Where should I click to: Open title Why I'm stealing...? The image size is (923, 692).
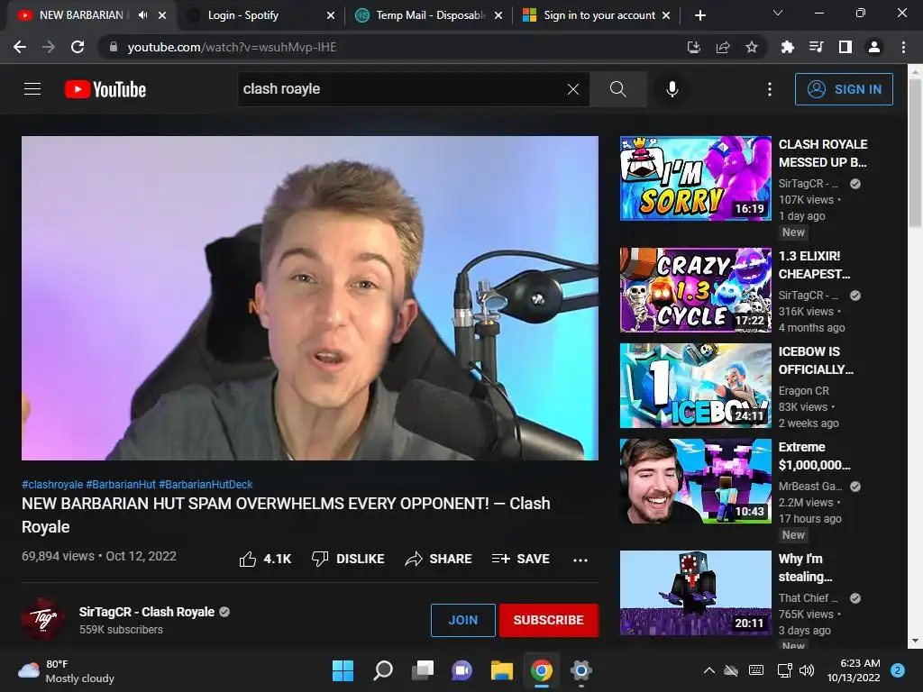click(x=805, y=568)
